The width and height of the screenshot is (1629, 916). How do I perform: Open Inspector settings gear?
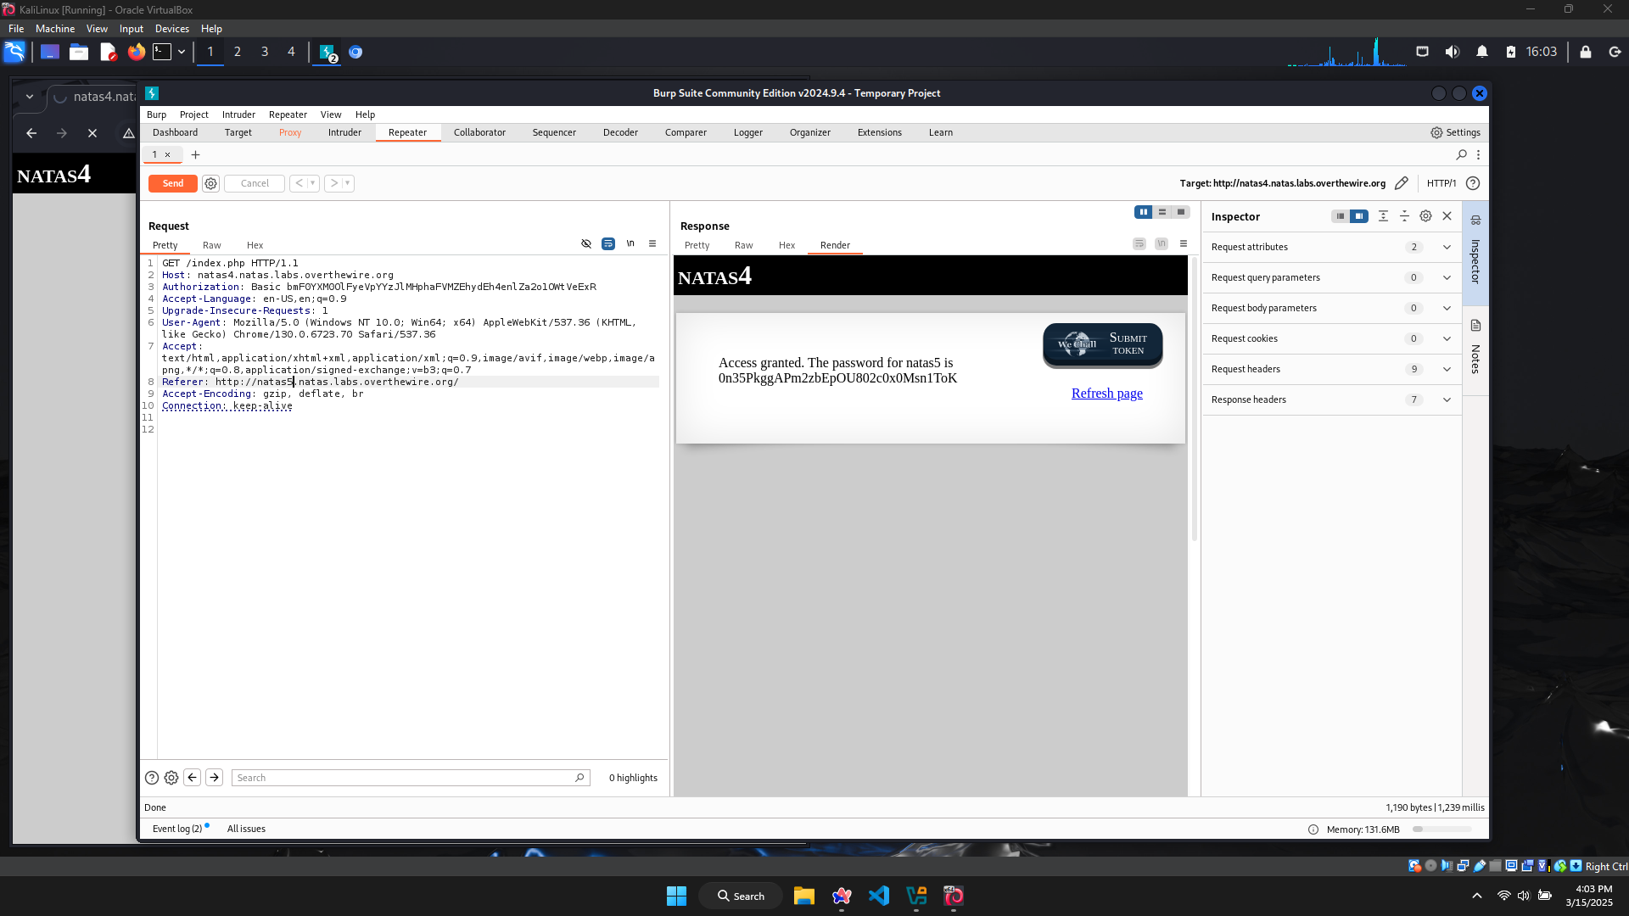pos(1425,216)
